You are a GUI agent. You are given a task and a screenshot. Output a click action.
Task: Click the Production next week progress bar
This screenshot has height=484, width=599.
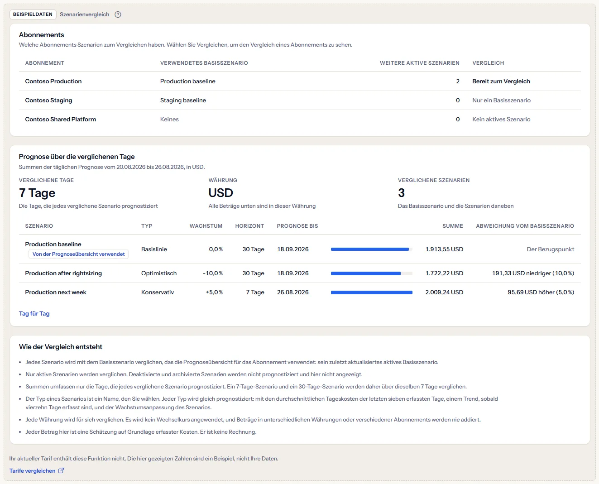pos(372,292)
